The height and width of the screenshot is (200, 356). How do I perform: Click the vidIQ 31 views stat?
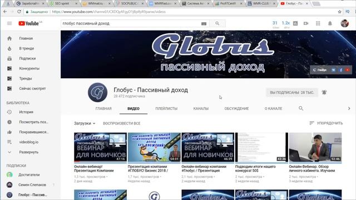tap(275, 24)
